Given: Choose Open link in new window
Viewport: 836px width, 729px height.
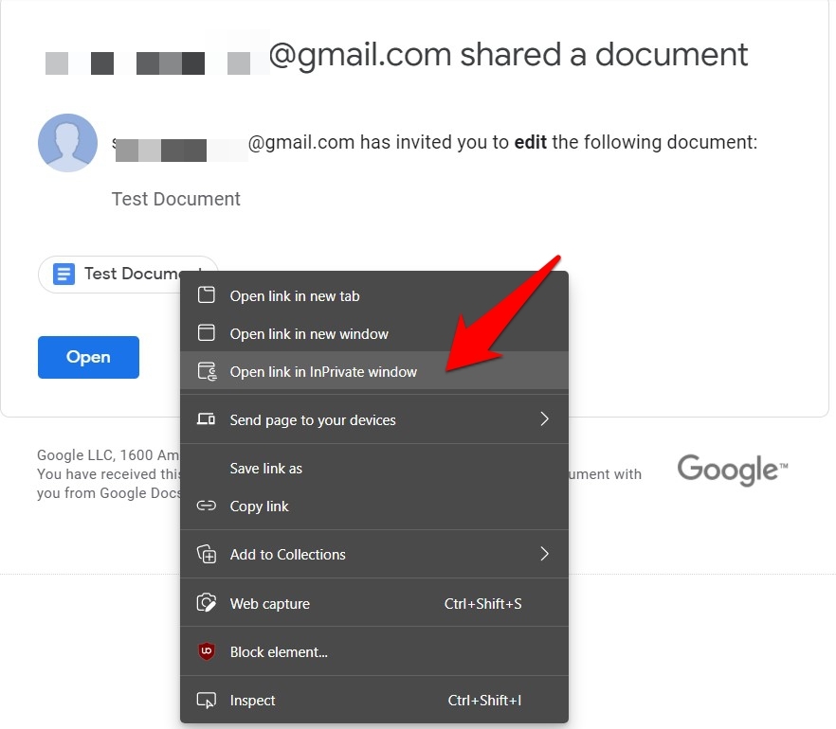Looking at the screenshot, I should click(x=374, y=333).
